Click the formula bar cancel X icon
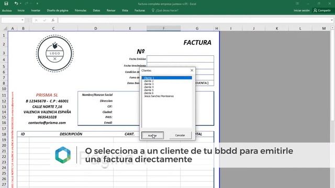The width and height of the screenshot is (335, 188). click(36, 20)
